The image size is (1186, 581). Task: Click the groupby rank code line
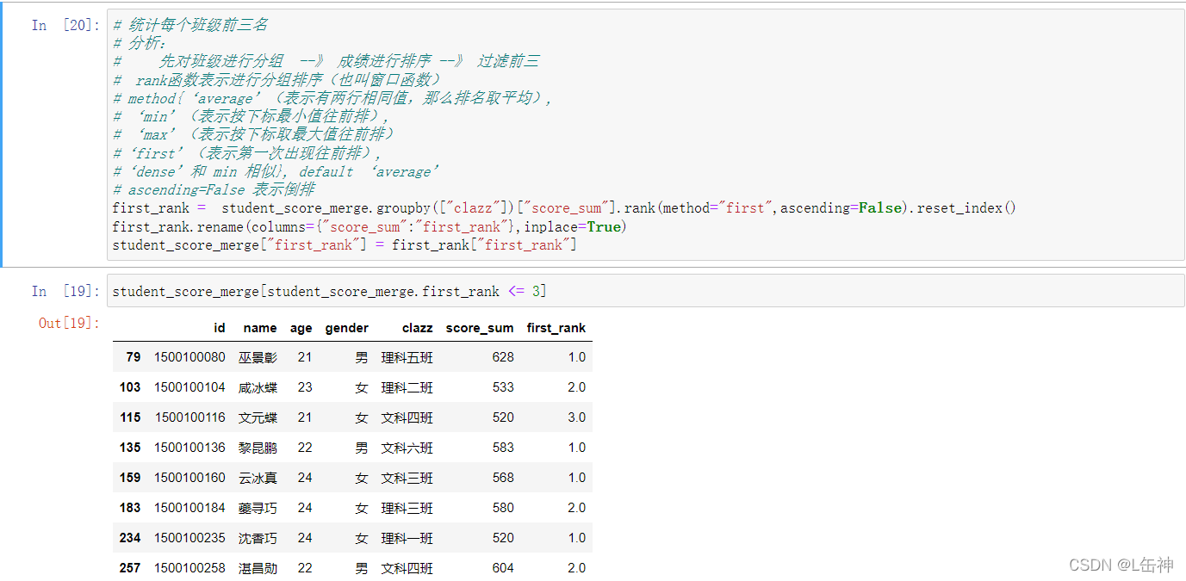pyautogui.click(x=564, y=207)
